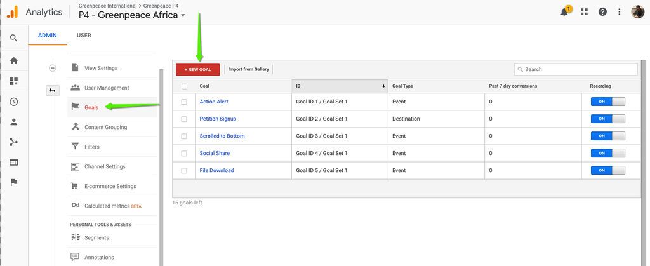Turn off recording for Social Share
This screenshot has height=266, width=650.
(x=607, y=153)
